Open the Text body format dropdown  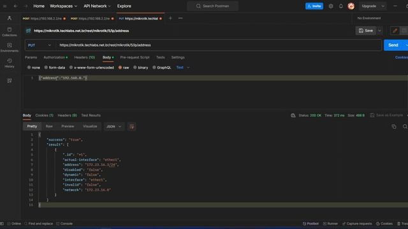183,67
